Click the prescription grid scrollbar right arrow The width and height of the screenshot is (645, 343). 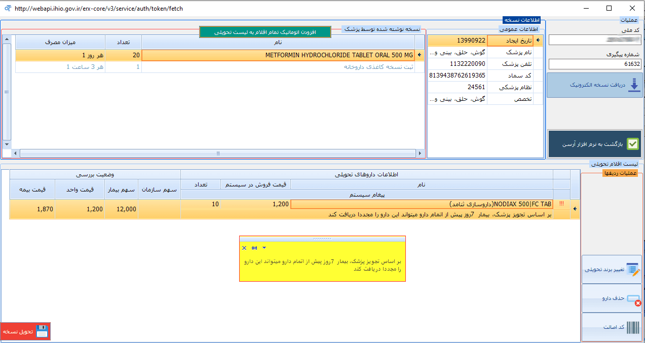click(x=420, y=154)
